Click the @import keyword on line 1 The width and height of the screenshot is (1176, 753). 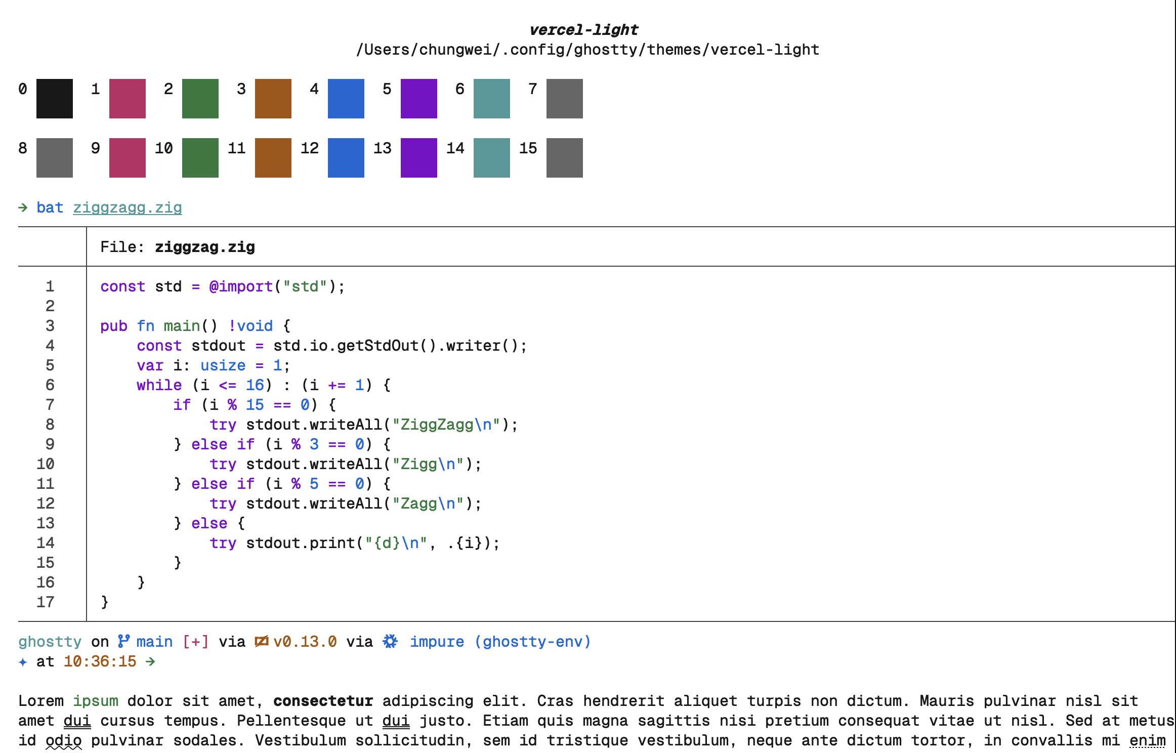point(241,286)
